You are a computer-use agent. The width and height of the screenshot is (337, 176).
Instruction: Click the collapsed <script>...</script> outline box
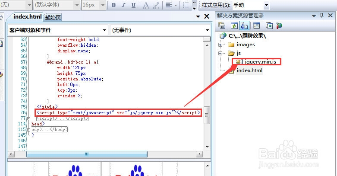pyautogui.click(x=62, y=118)
